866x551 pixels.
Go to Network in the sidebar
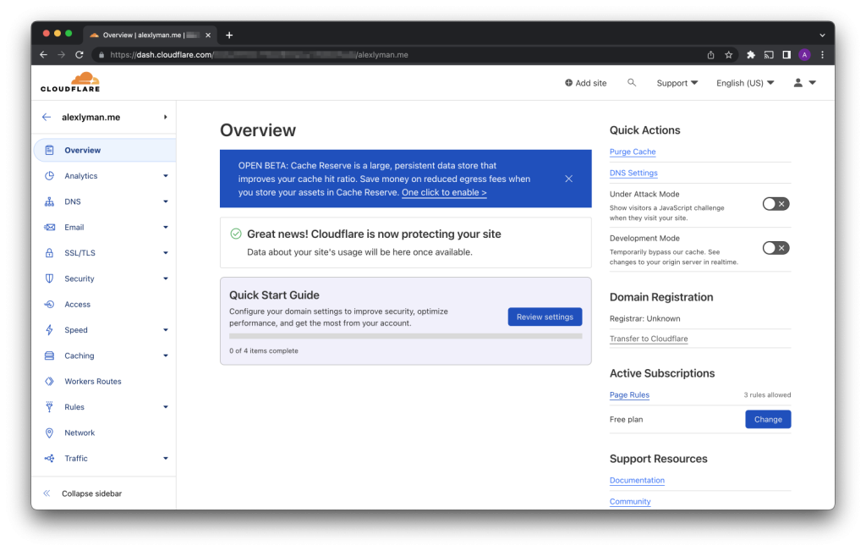click(x=79, y=433)
